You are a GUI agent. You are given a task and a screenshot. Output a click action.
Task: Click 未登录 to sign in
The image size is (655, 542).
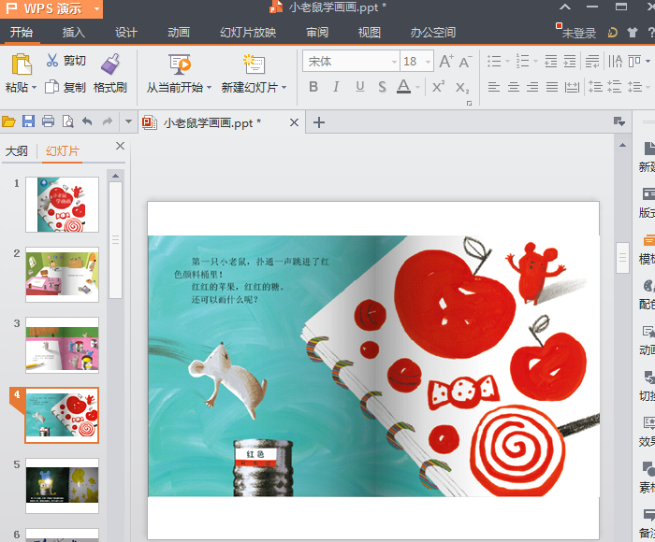click(578, 33)
